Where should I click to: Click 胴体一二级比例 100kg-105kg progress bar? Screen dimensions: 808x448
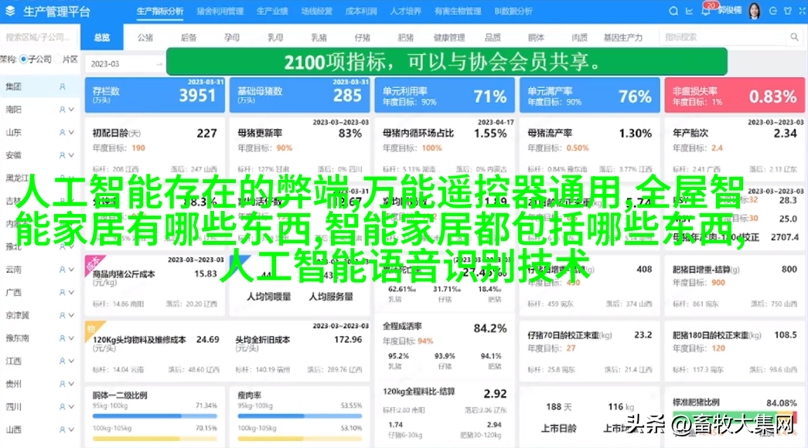[155, 438]
